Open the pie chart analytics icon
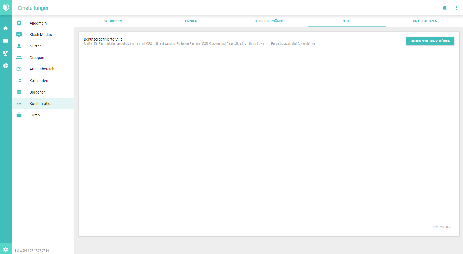463x254 pixels. [x=6, y=66]
